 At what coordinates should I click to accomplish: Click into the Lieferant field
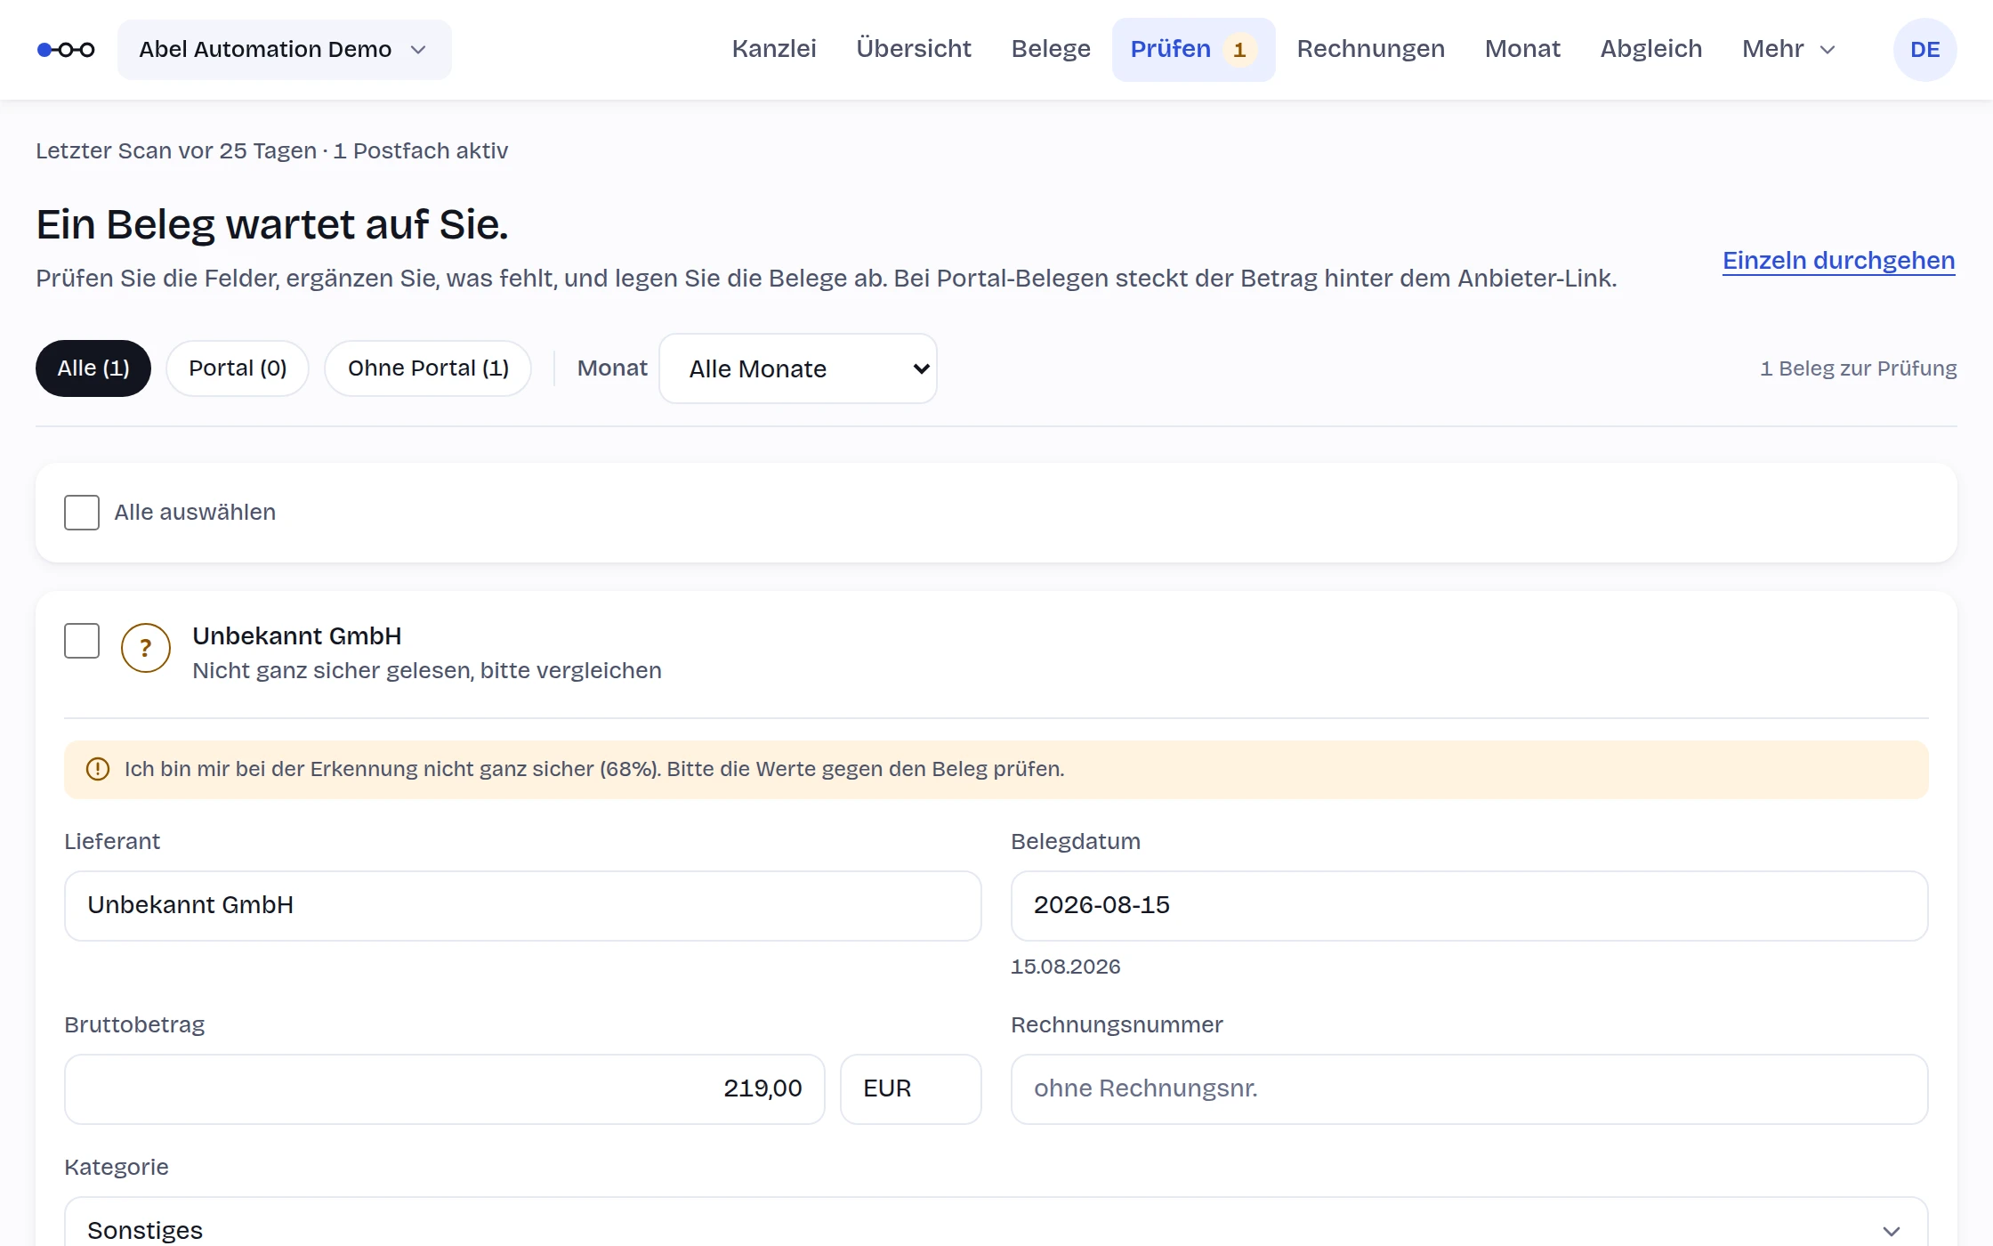pyautogui.click(x=523, y=906)
